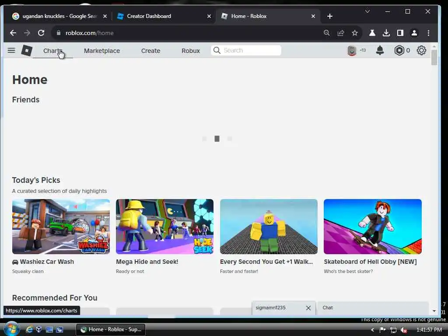This screenshot has width=448, height=336.
Task: Open Every Second You Get +1 Walk thumbnail
Action: [x=269, y=227]
